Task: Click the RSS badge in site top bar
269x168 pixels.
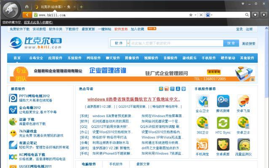Action: (152, 29)
